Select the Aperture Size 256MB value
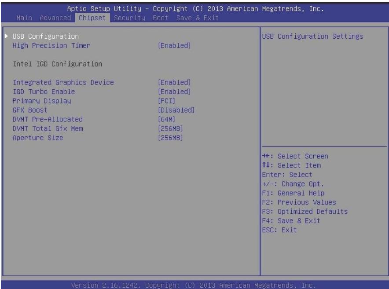Screen dimensions: 389x289 click(170, 138)
